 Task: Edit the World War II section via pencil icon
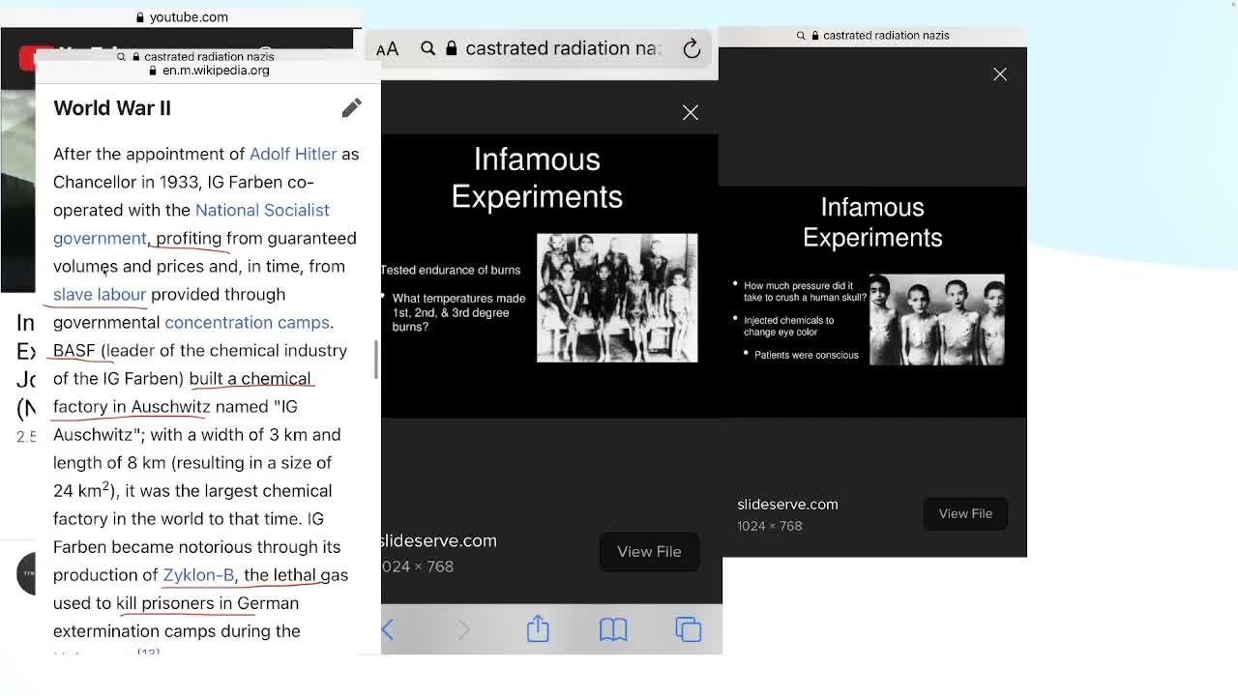(x=351, y=107)
